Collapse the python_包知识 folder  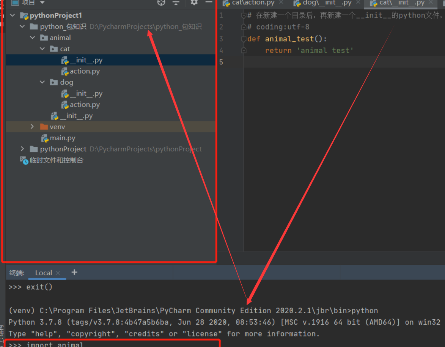click(22, 27)
